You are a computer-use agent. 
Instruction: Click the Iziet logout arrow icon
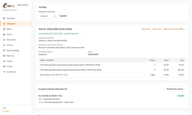pyautogui.click(x=3, y=111)
